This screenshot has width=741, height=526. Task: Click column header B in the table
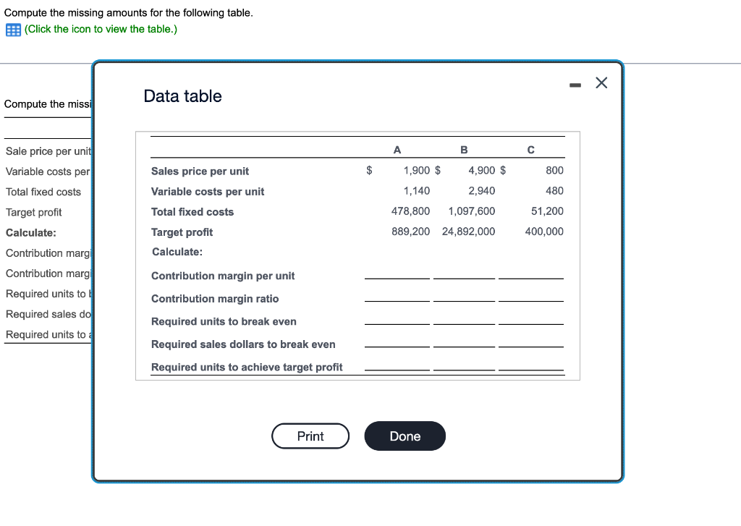[x=464, y=149]
